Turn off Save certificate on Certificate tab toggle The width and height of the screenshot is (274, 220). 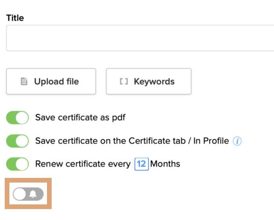[18, 141]
